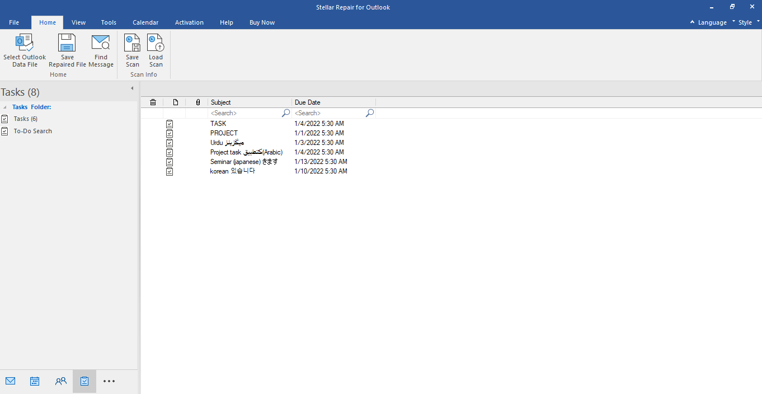
Task: Collapse the left pane arrow
Action: point(132,88)
